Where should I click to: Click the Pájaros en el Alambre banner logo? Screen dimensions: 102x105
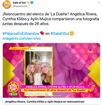click(20, 48)
